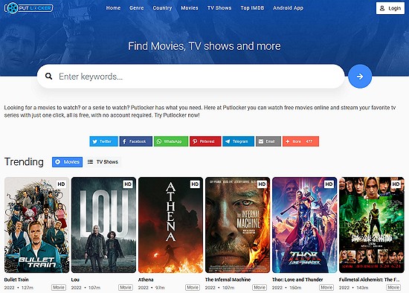Click HD badge on Thor poster
409x293 pixels.
(329, 184)
